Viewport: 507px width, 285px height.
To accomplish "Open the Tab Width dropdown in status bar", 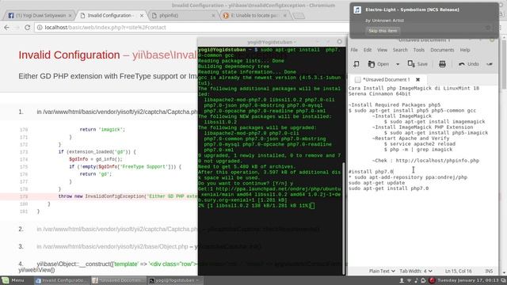I will (416, 271).
